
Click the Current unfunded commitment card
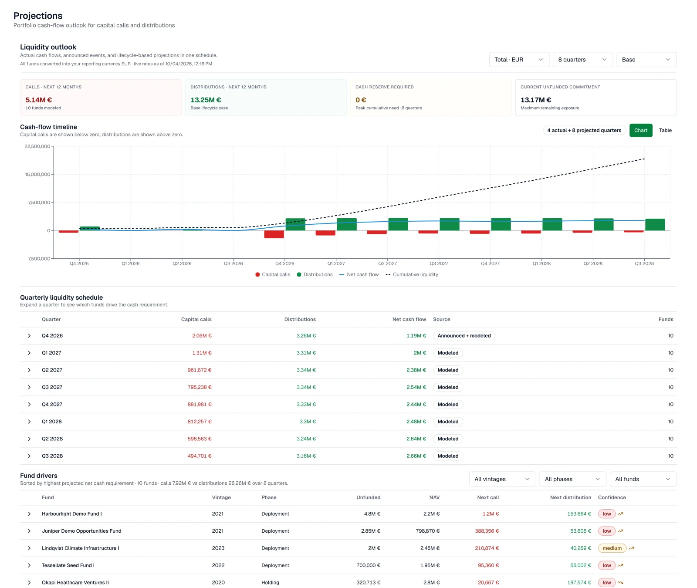(596, 98)
